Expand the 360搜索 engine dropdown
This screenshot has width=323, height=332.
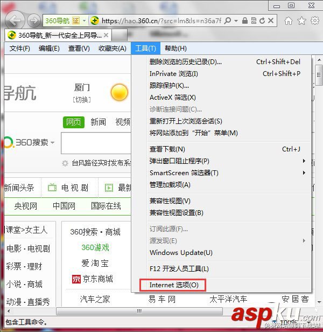pyautogui.click(x=52, y=142)
